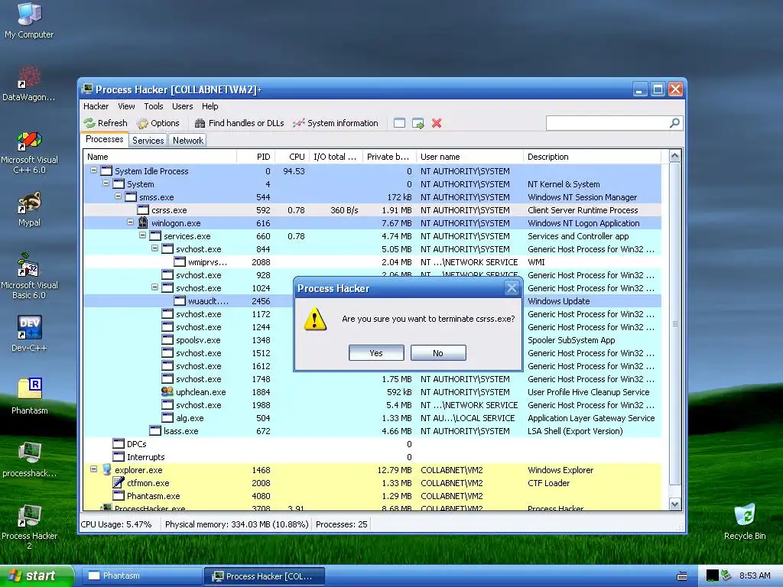This screenshot has width=783, height=587.
Task: Close the confirmation dialog with X
Action: point(512,288)
